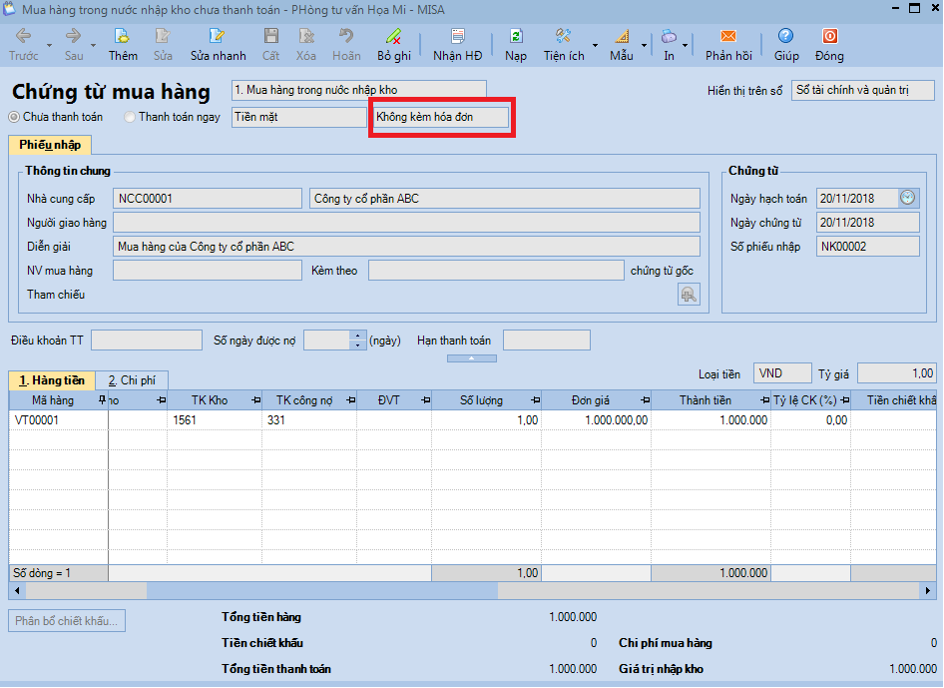
Task: Open the Hiển thị trên sổ combo
Action: pos(863,90)
